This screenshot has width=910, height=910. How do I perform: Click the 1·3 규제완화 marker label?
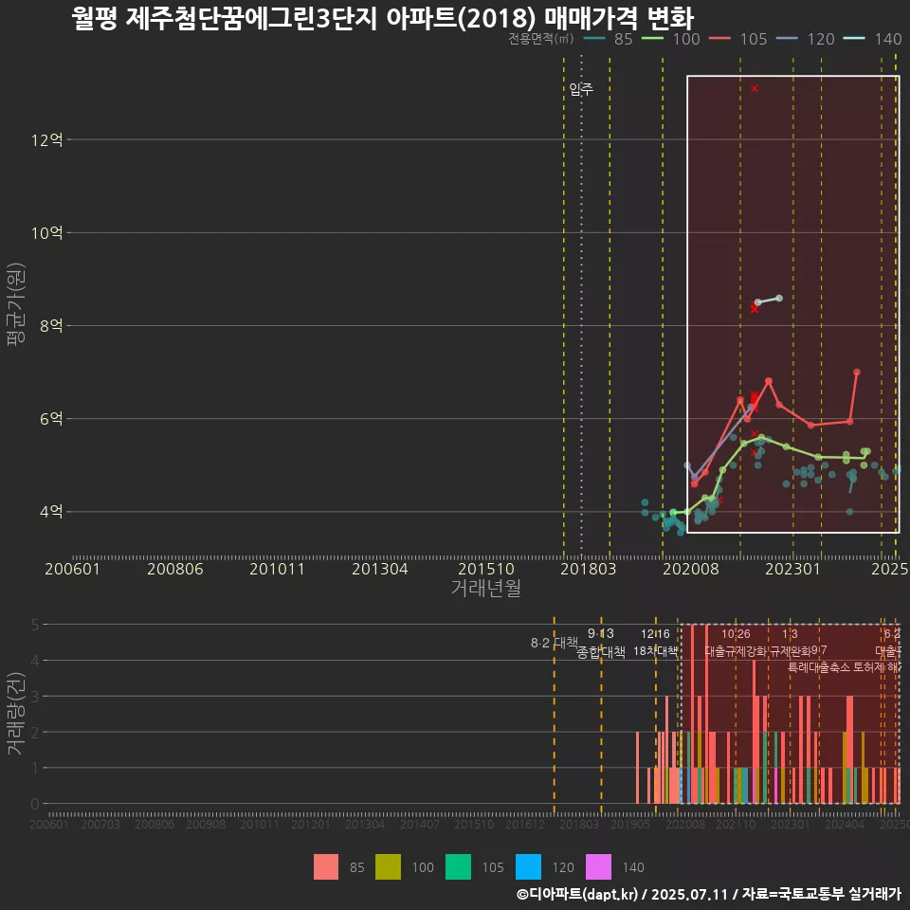790,643
